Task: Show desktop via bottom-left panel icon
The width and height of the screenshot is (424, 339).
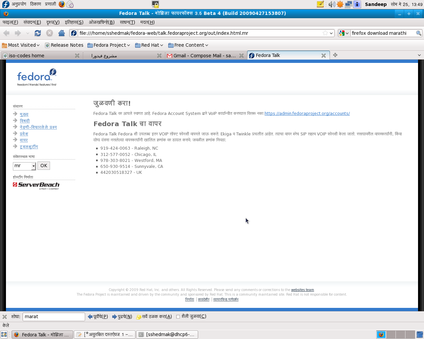Action: pyautogui.click(x=4, y=334)
